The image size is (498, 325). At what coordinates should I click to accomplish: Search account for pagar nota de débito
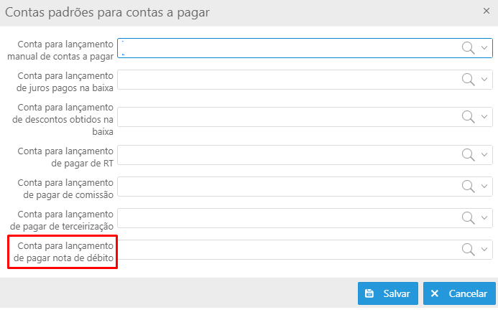[x=468, y=250]
